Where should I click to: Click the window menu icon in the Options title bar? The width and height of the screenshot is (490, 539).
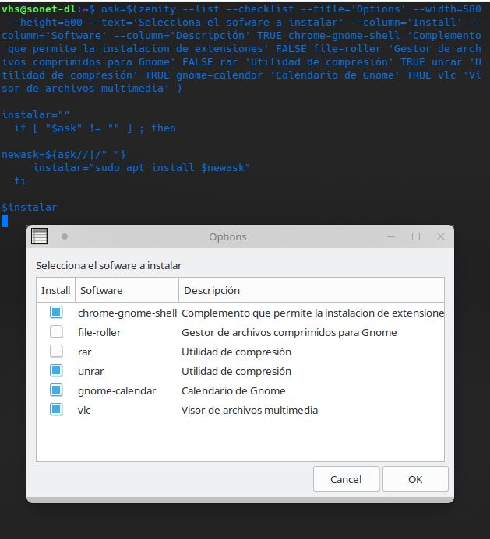[39, 236]
